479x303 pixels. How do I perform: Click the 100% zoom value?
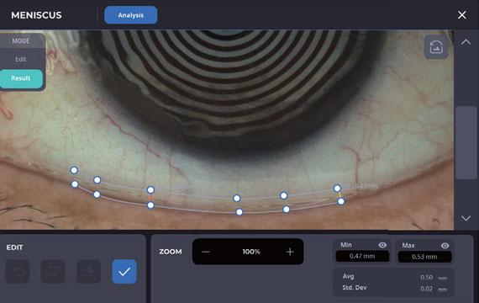[x=251, y=252]
